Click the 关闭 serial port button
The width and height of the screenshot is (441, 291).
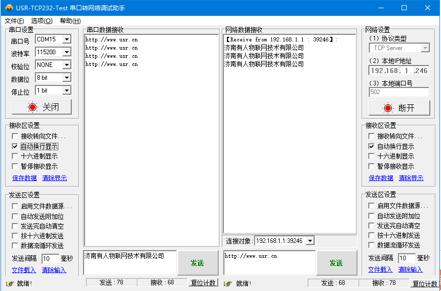(41, 107)
